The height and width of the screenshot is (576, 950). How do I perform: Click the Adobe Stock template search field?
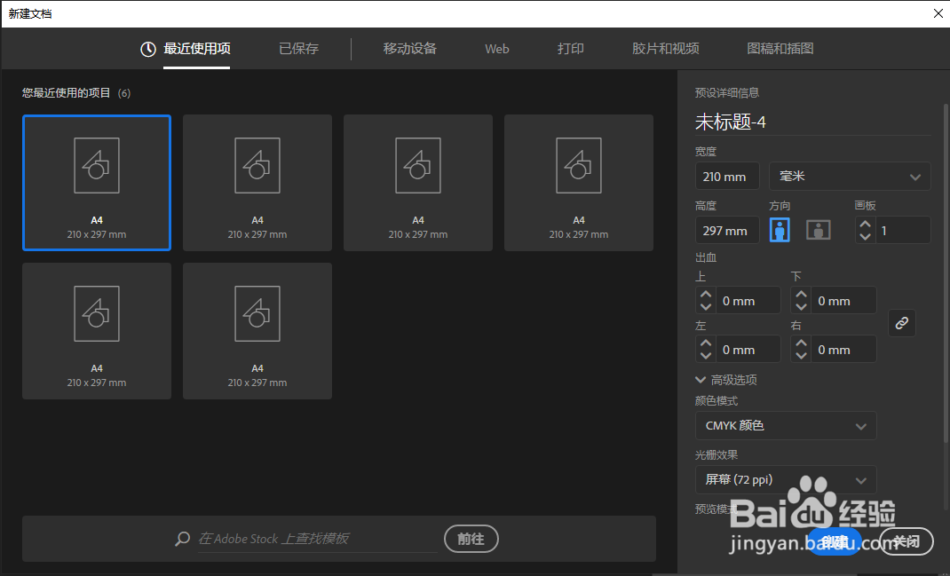click(x=318, y=539)
